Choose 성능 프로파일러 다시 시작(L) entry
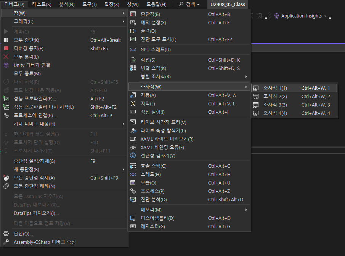 click(x=64, y=107)
